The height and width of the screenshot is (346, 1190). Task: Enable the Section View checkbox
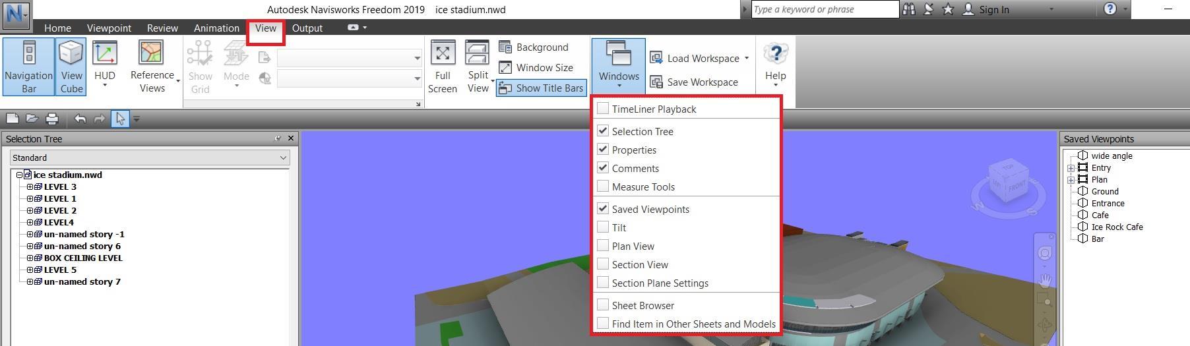pyautogui.click(x=603, y=264)
